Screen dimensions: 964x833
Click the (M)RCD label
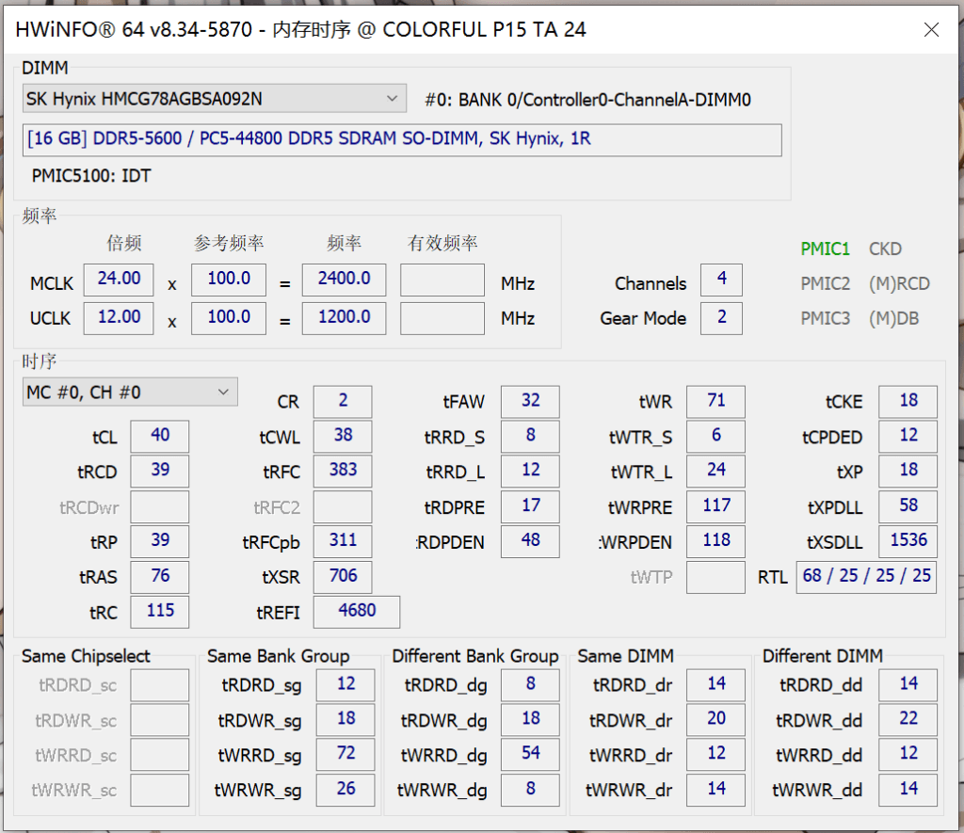899,284
